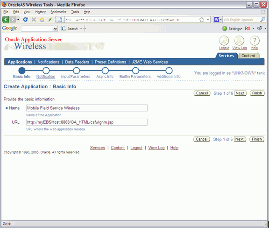Screen dimensions: 269x228
Task: Click the W search engine icon
Action: coord(217,20)
